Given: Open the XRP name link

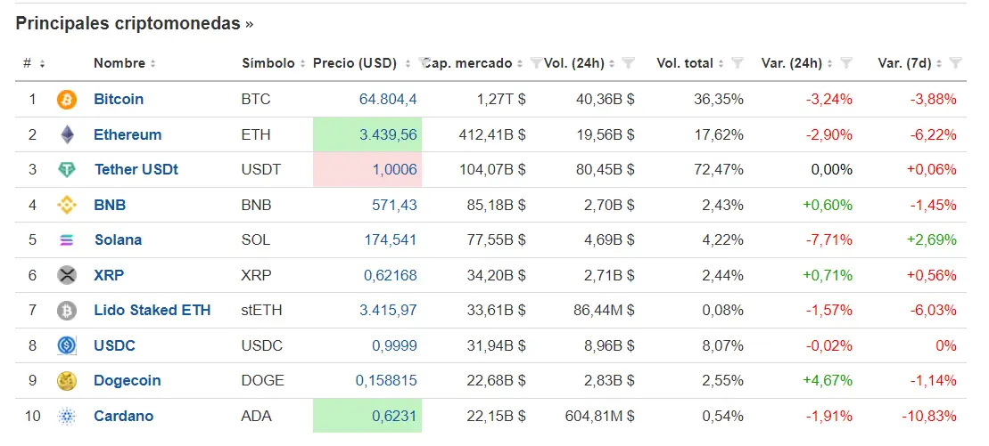Looking at the screenshot, I should coord(109,275).
